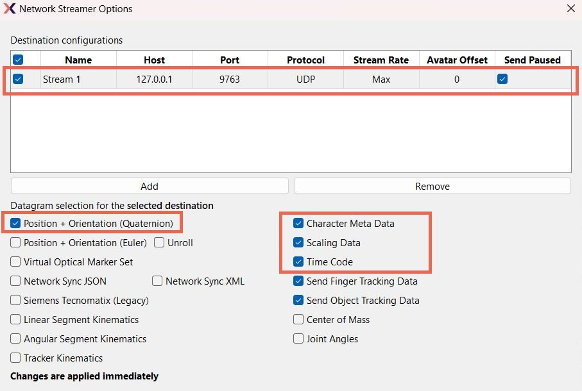Viewport: 582px width, 391px height.
Task: Click the Add destination button
Action: tap(150, 186)
